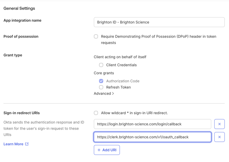Open the Learn More link
Image resolution: width=229 pixels, height=162 pixels.
pos(13,144)
